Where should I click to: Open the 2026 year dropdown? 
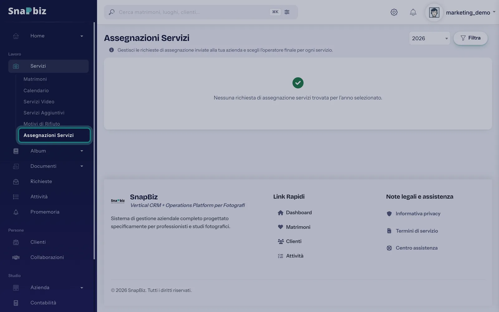429,38
